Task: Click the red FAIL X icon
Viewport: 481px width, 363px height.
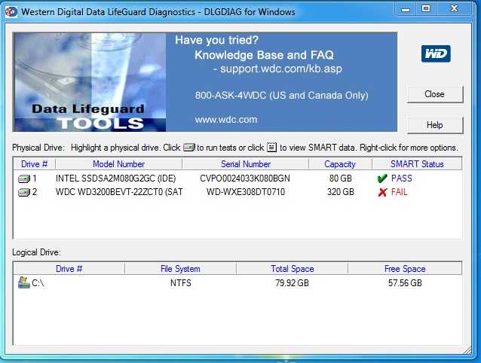Action: (x=382, y=192)
